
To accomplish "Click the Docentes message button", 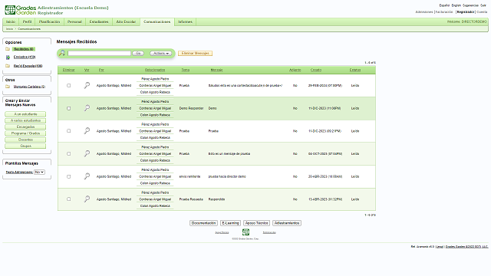I will [25, 140].
